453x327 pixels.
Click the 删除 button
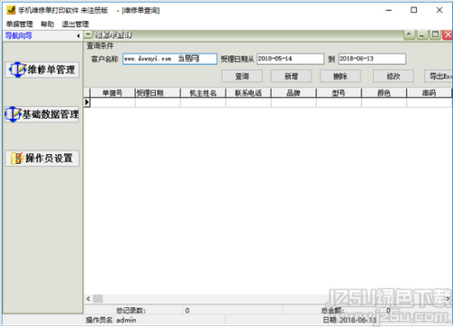click(341, 76)
